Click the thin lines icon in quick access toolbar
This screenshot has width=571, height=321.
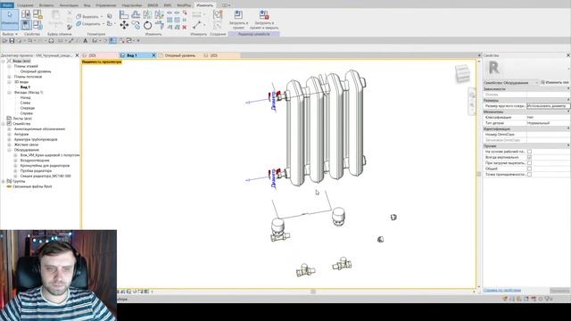click(x=113, y=41)
